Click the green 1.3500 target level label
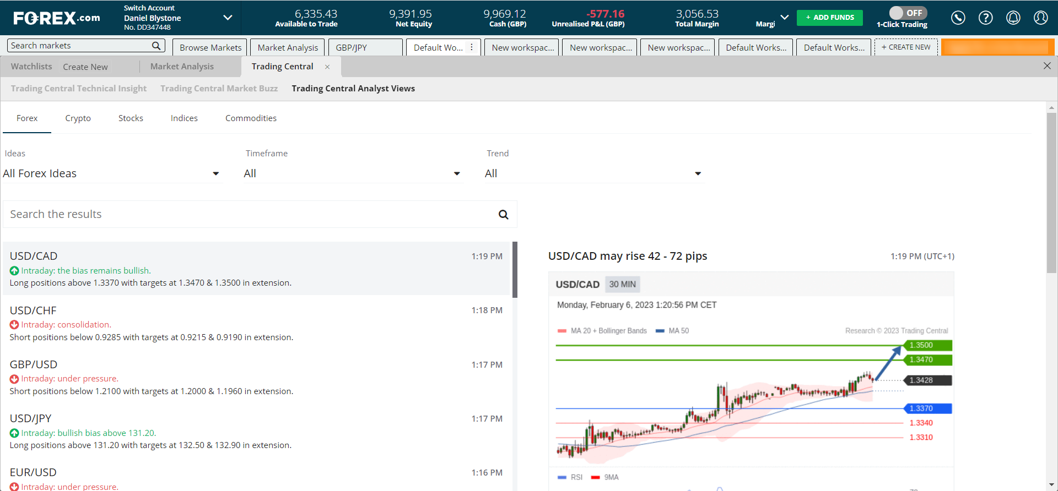1058x491 pixels. tap(927, 346)
